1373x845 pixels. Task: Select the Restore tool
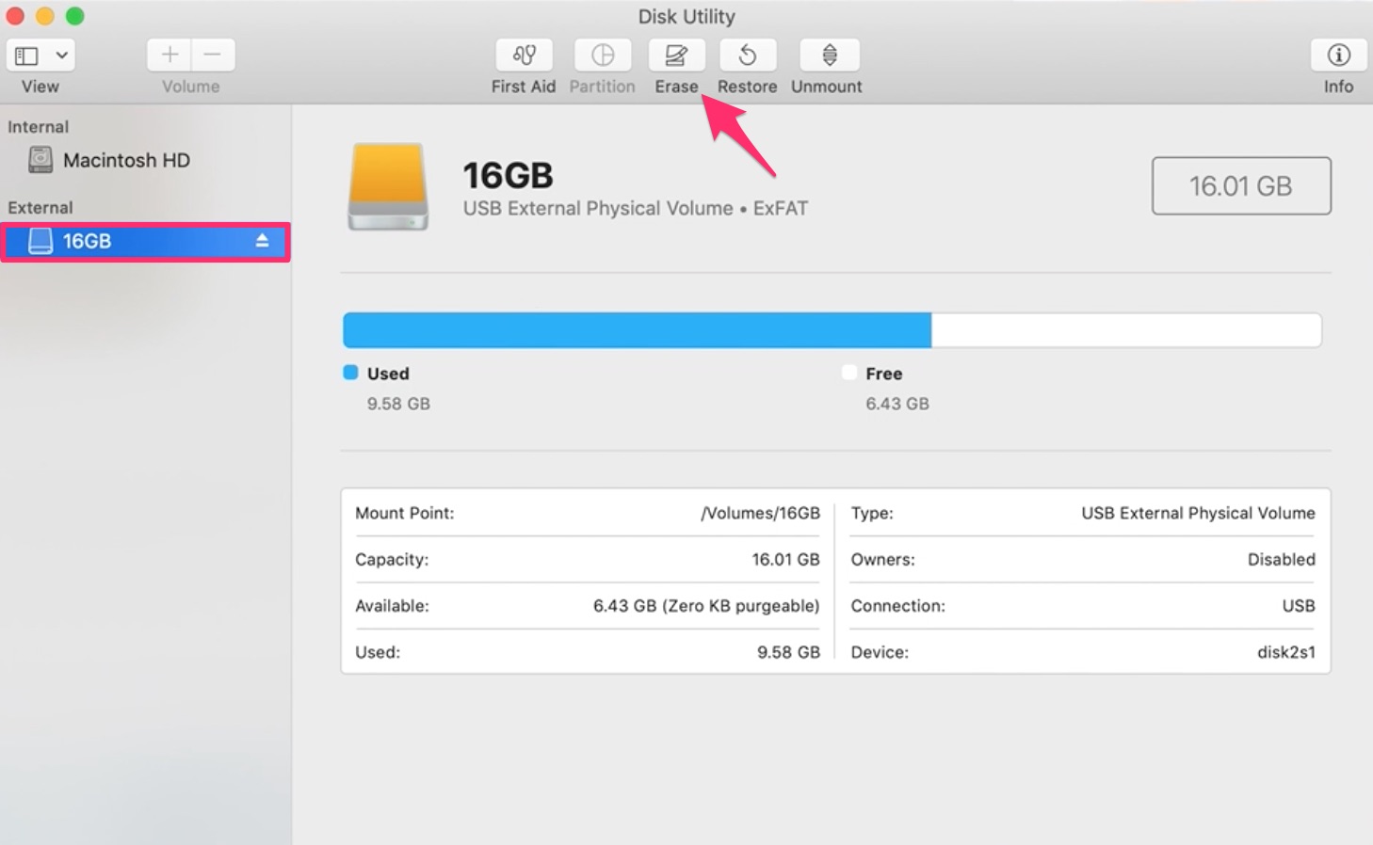(747, 56)
